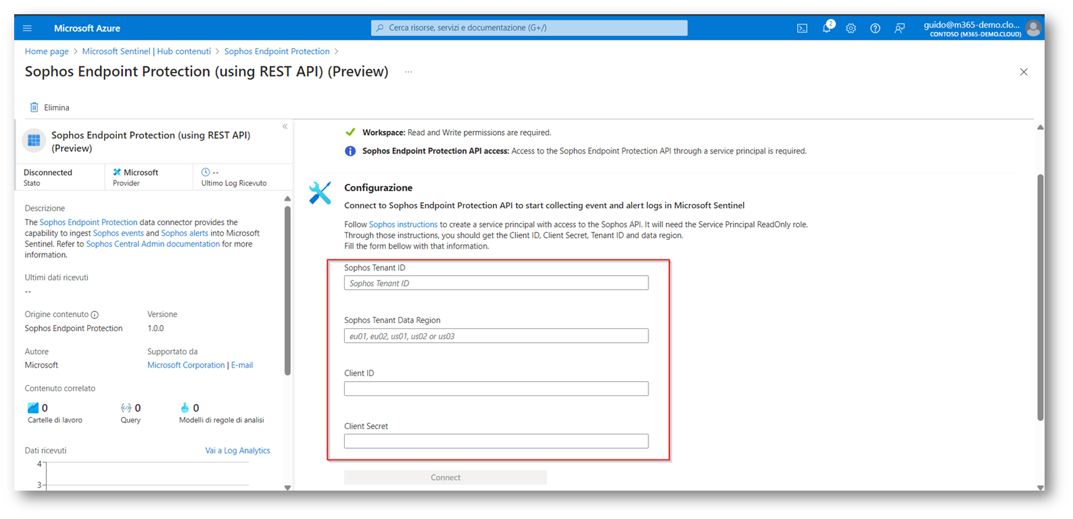1073x519 pixels.
Task: Click the Connect button
Action: pos(446,477)
